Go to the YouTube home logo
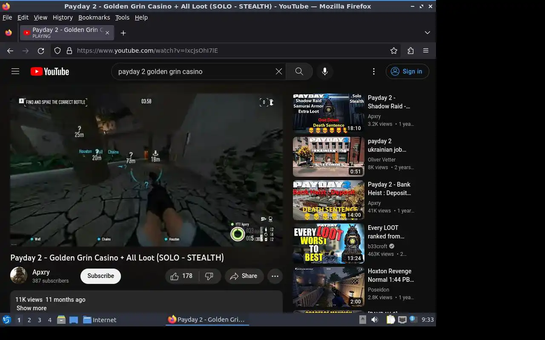 tap(50, 71)
